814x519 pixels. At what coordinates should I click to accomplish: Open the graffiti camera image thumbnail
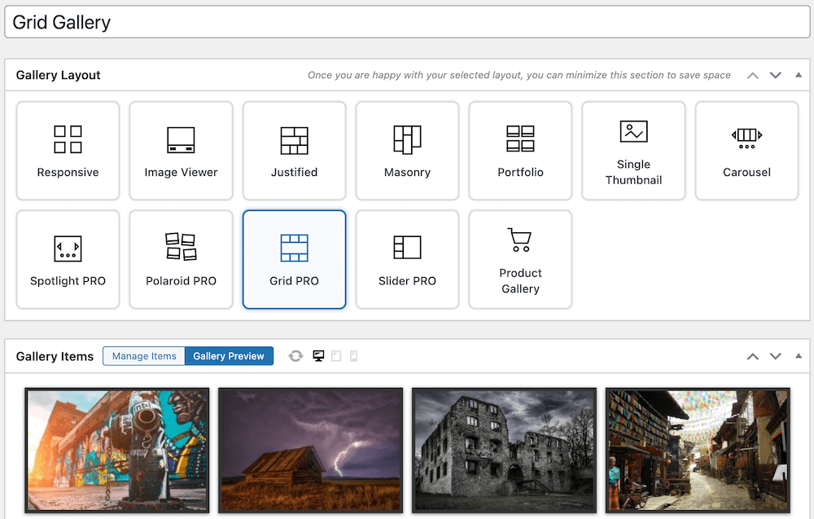pos(116,451)
